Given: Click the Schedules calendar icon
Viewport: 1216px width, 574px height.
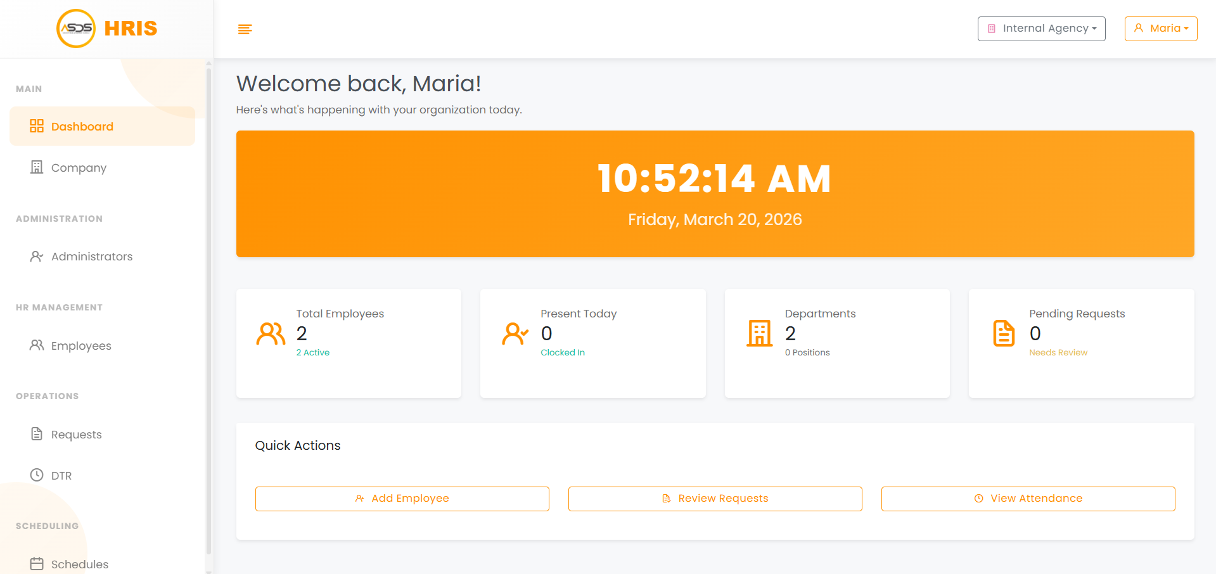Looking at the screenshot, I should click(x=37, y=564).
